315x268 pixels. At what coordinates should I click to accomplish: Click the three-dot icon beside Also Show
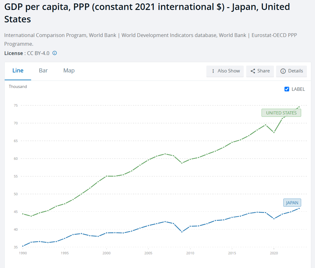(x=213, y=71)
